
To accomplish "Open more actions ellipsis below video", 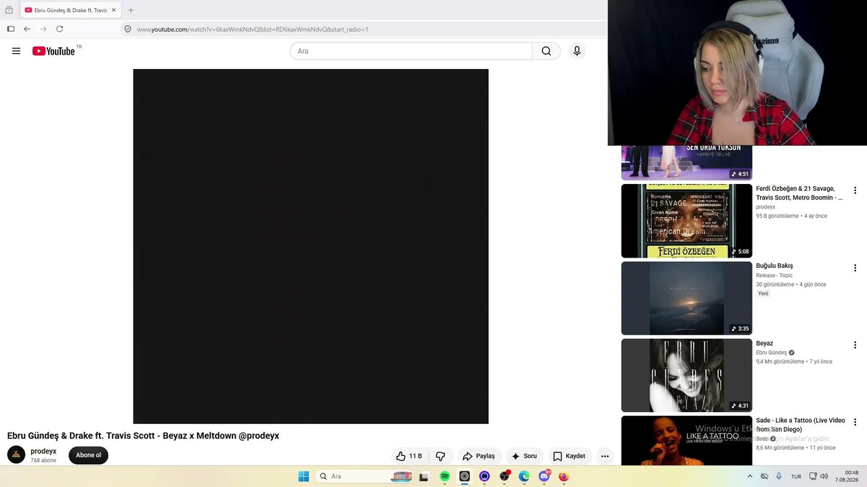I will 605,456.
